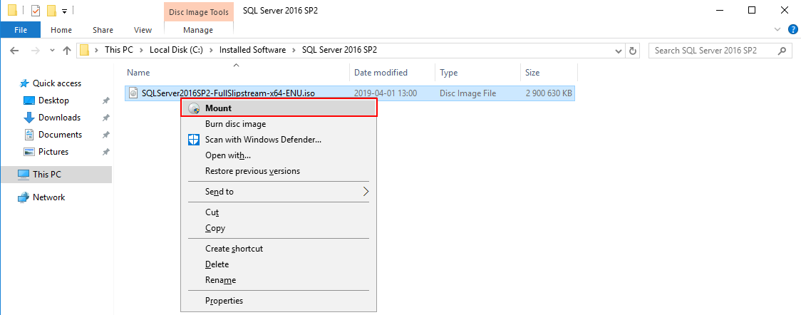The image size is (801, 315).
Task: Click Local Disk (C:) breadcrumb
Action: point(176,50)
